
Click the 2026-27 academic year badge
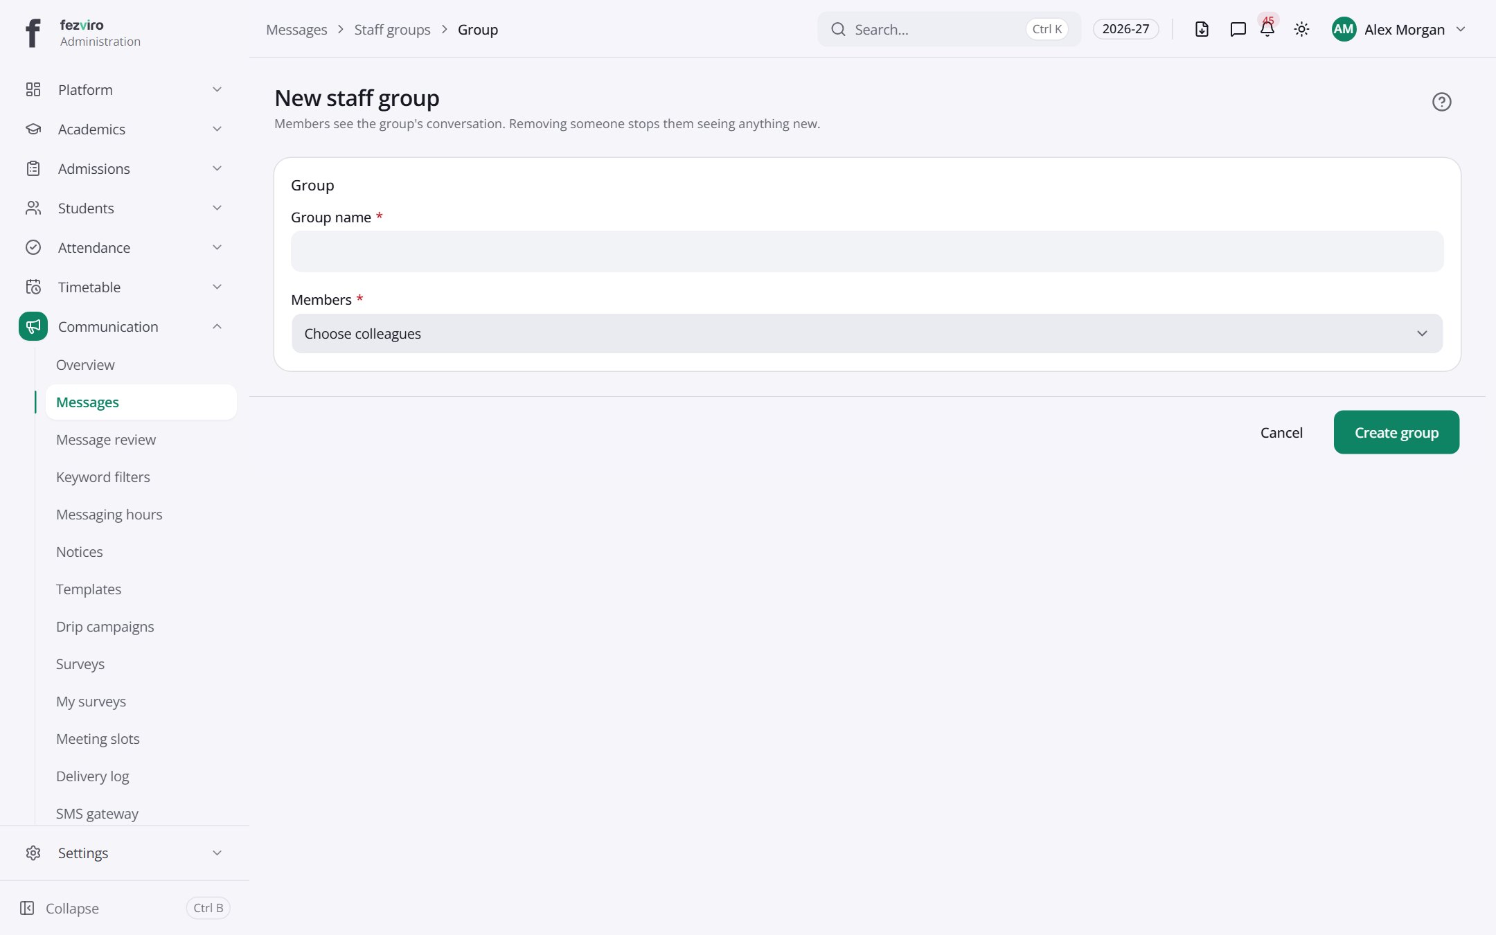pos(1125,29)
